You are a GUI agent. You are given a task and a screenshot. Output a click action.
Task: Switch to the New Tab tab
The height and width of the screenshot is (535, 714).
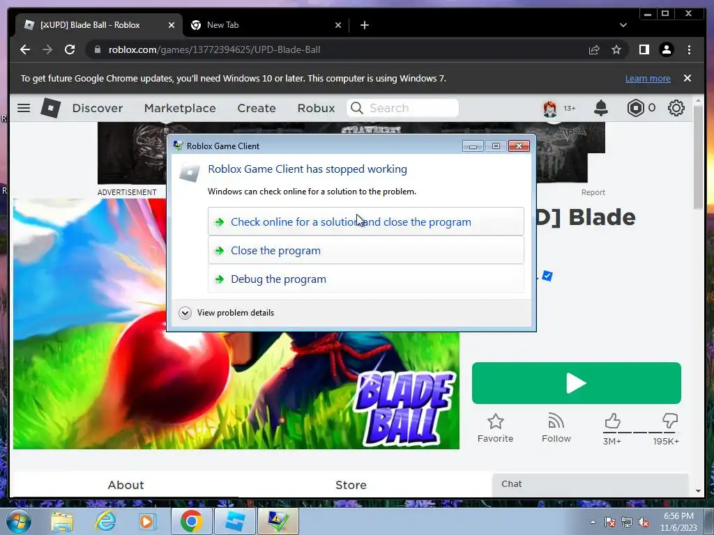pyautogui.click(x=266, y=25)
